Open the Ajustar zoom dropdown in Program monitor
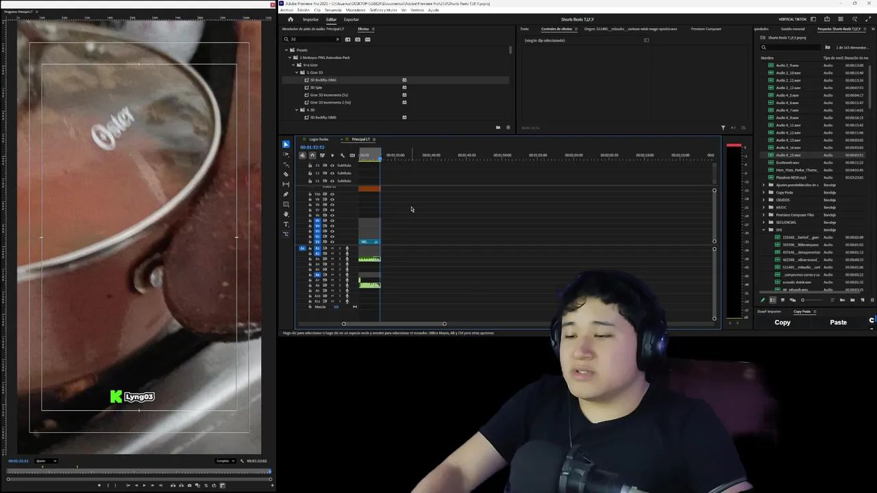Viewport: 877px width, 493px height. click(x=46, y=461)
